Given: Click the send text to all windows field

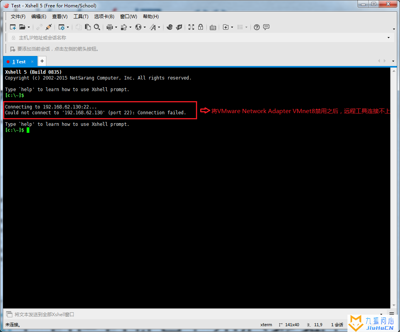Looking at the screenshot, I should point(195,314).
